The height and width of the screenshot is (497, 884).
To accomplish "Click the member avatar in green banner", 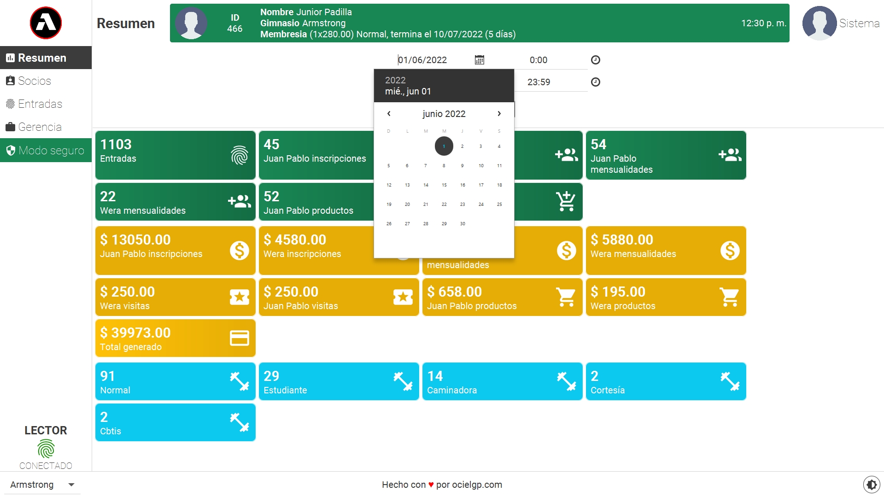I will click(191, 23).
